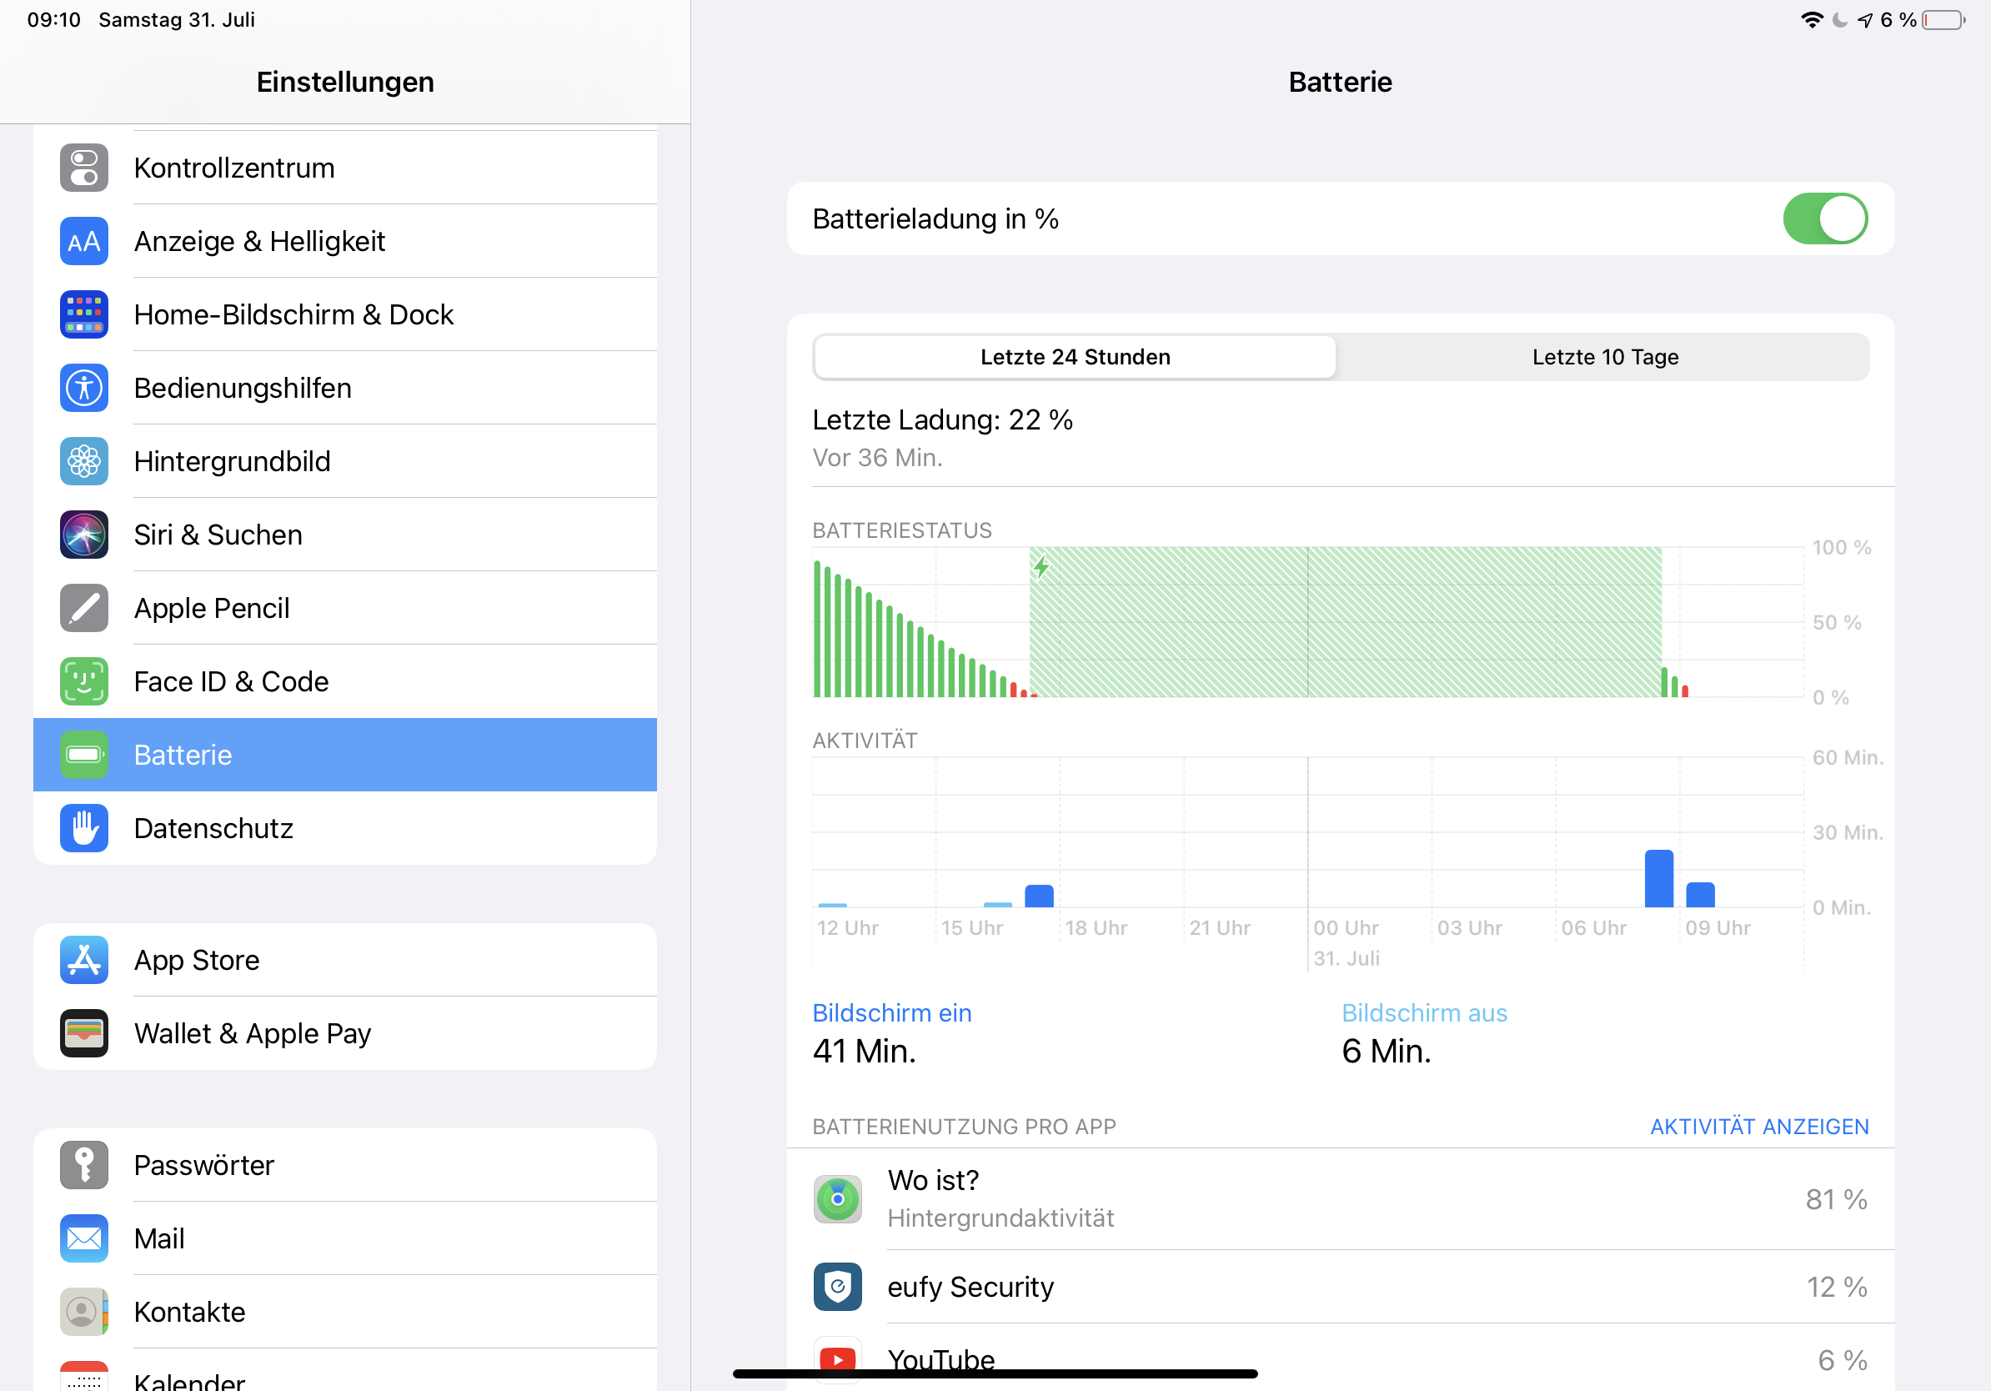
Task: Tap the Datenschutz hand icon
Action: tap(84, 828)
